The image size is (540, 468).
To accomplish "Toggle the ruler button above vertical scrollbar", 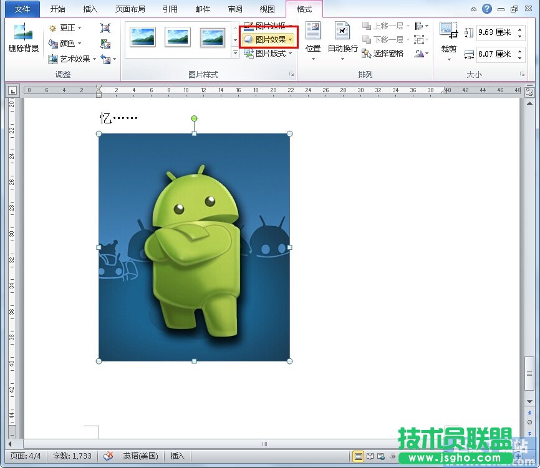I will point(529,92).
